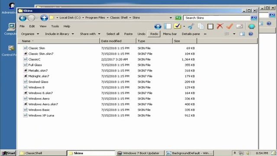Expand the Include in library dropdown
This screenshot has height=156, width=277.
pyautogui.click(x=73, y=34)
